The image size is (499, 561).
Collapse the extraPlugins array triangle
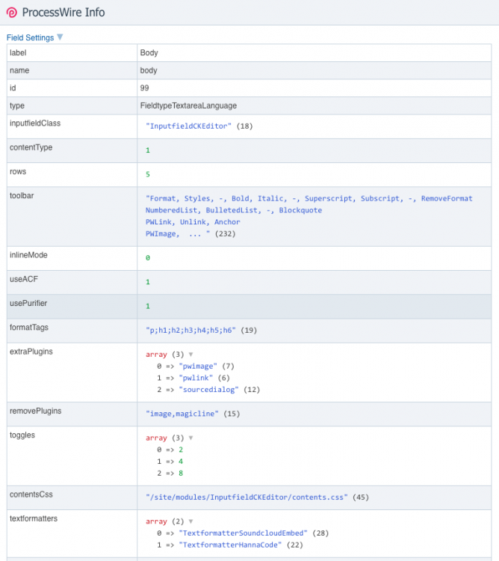click(x=190, y=355)
